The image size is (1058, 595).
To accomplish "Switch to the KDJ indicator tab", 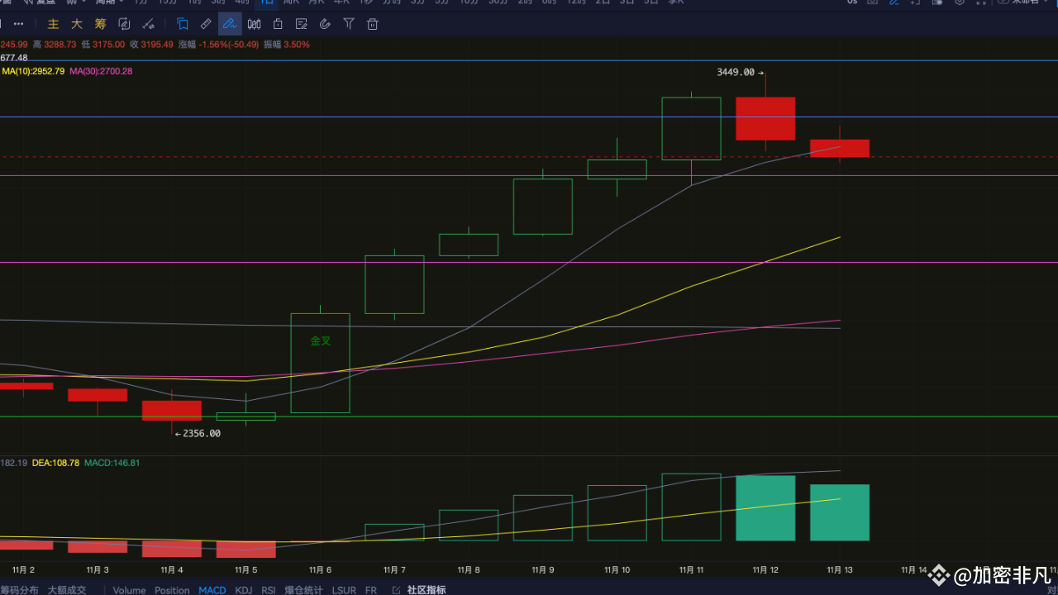I will (244, 590).
